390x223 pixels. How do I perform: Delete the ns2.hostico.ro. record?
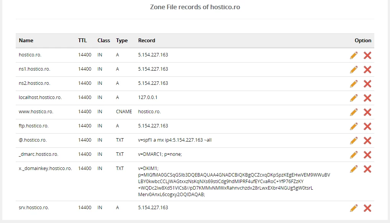click(367, 84)
